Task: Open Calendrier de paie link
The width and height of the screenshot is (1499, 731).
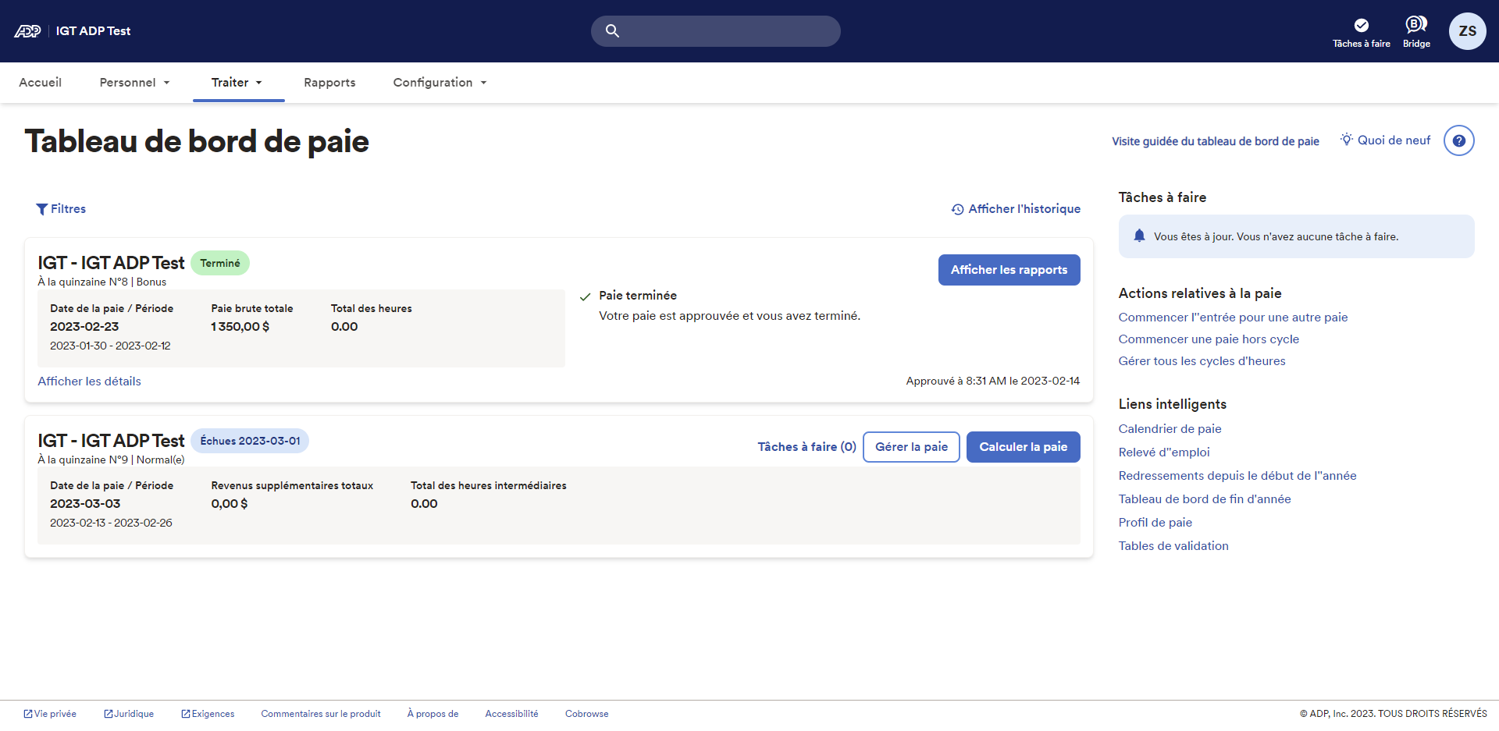Action: [x=1170, y=429]
